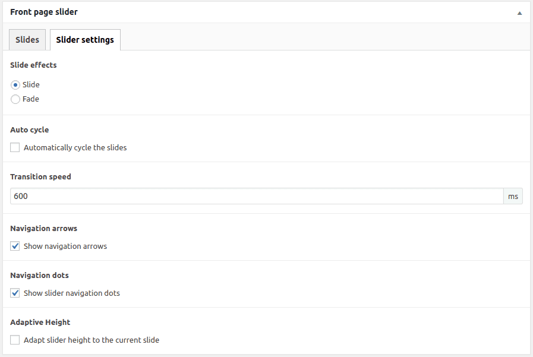Select the Slide effect radio button

[x=15, y=85]
